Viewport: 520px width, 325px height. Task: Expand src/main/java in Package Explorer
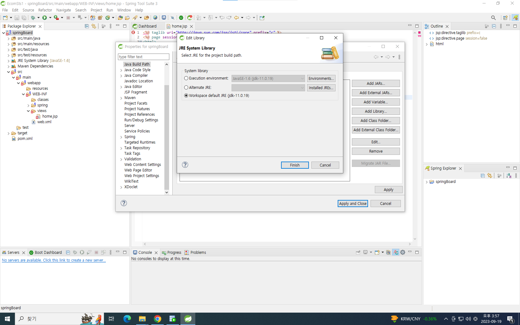point(8,38)
